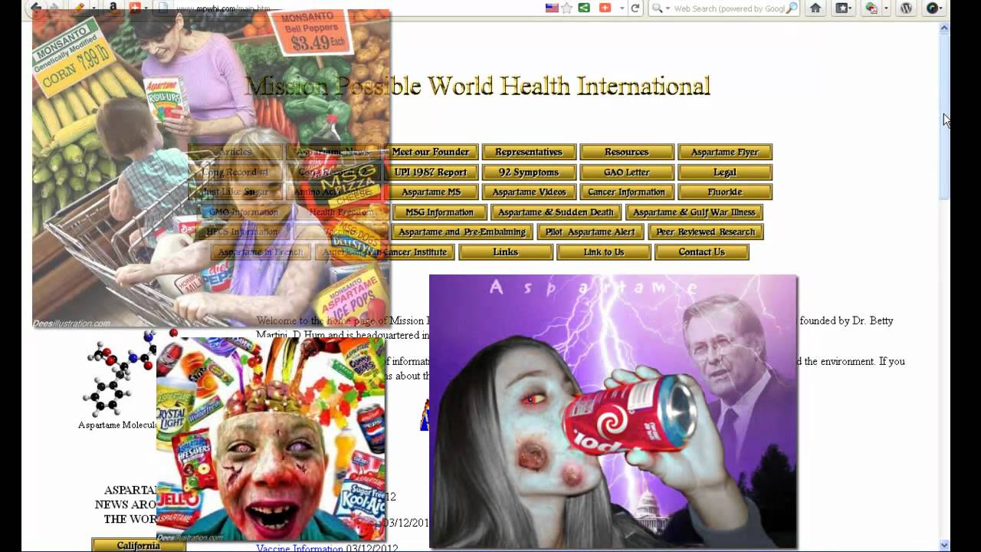
Task: Open the UPI 1987 Report
Action: (431, 172)
